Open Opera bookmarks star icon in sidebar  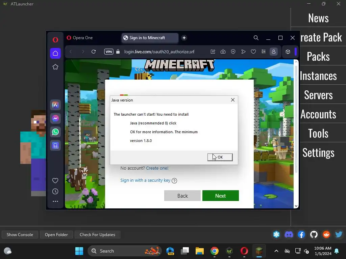click(x=55, y=67)
